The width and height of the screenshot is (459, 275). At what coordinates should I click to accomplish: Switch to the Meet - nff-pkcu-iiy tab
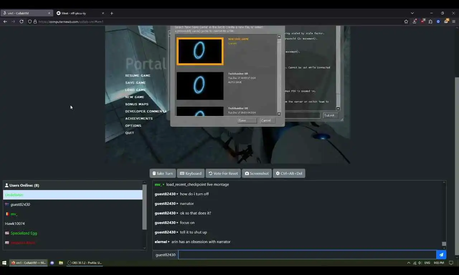click(x=80, y=13)
